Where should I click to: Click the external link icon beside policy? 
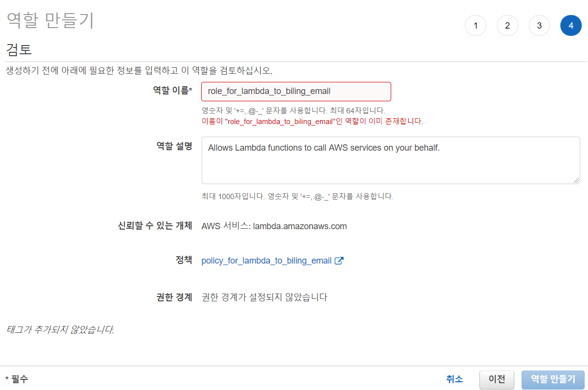(x=339, y=261)
